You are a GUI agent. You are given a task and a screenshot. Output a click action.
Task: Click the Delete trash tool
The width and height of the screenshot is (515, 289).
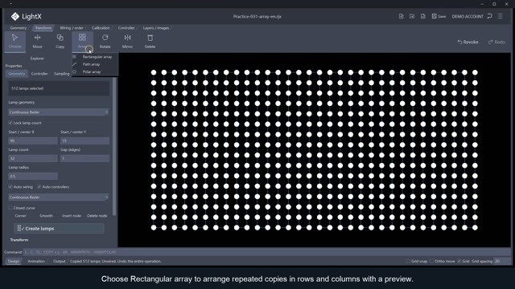click(150, 41)
